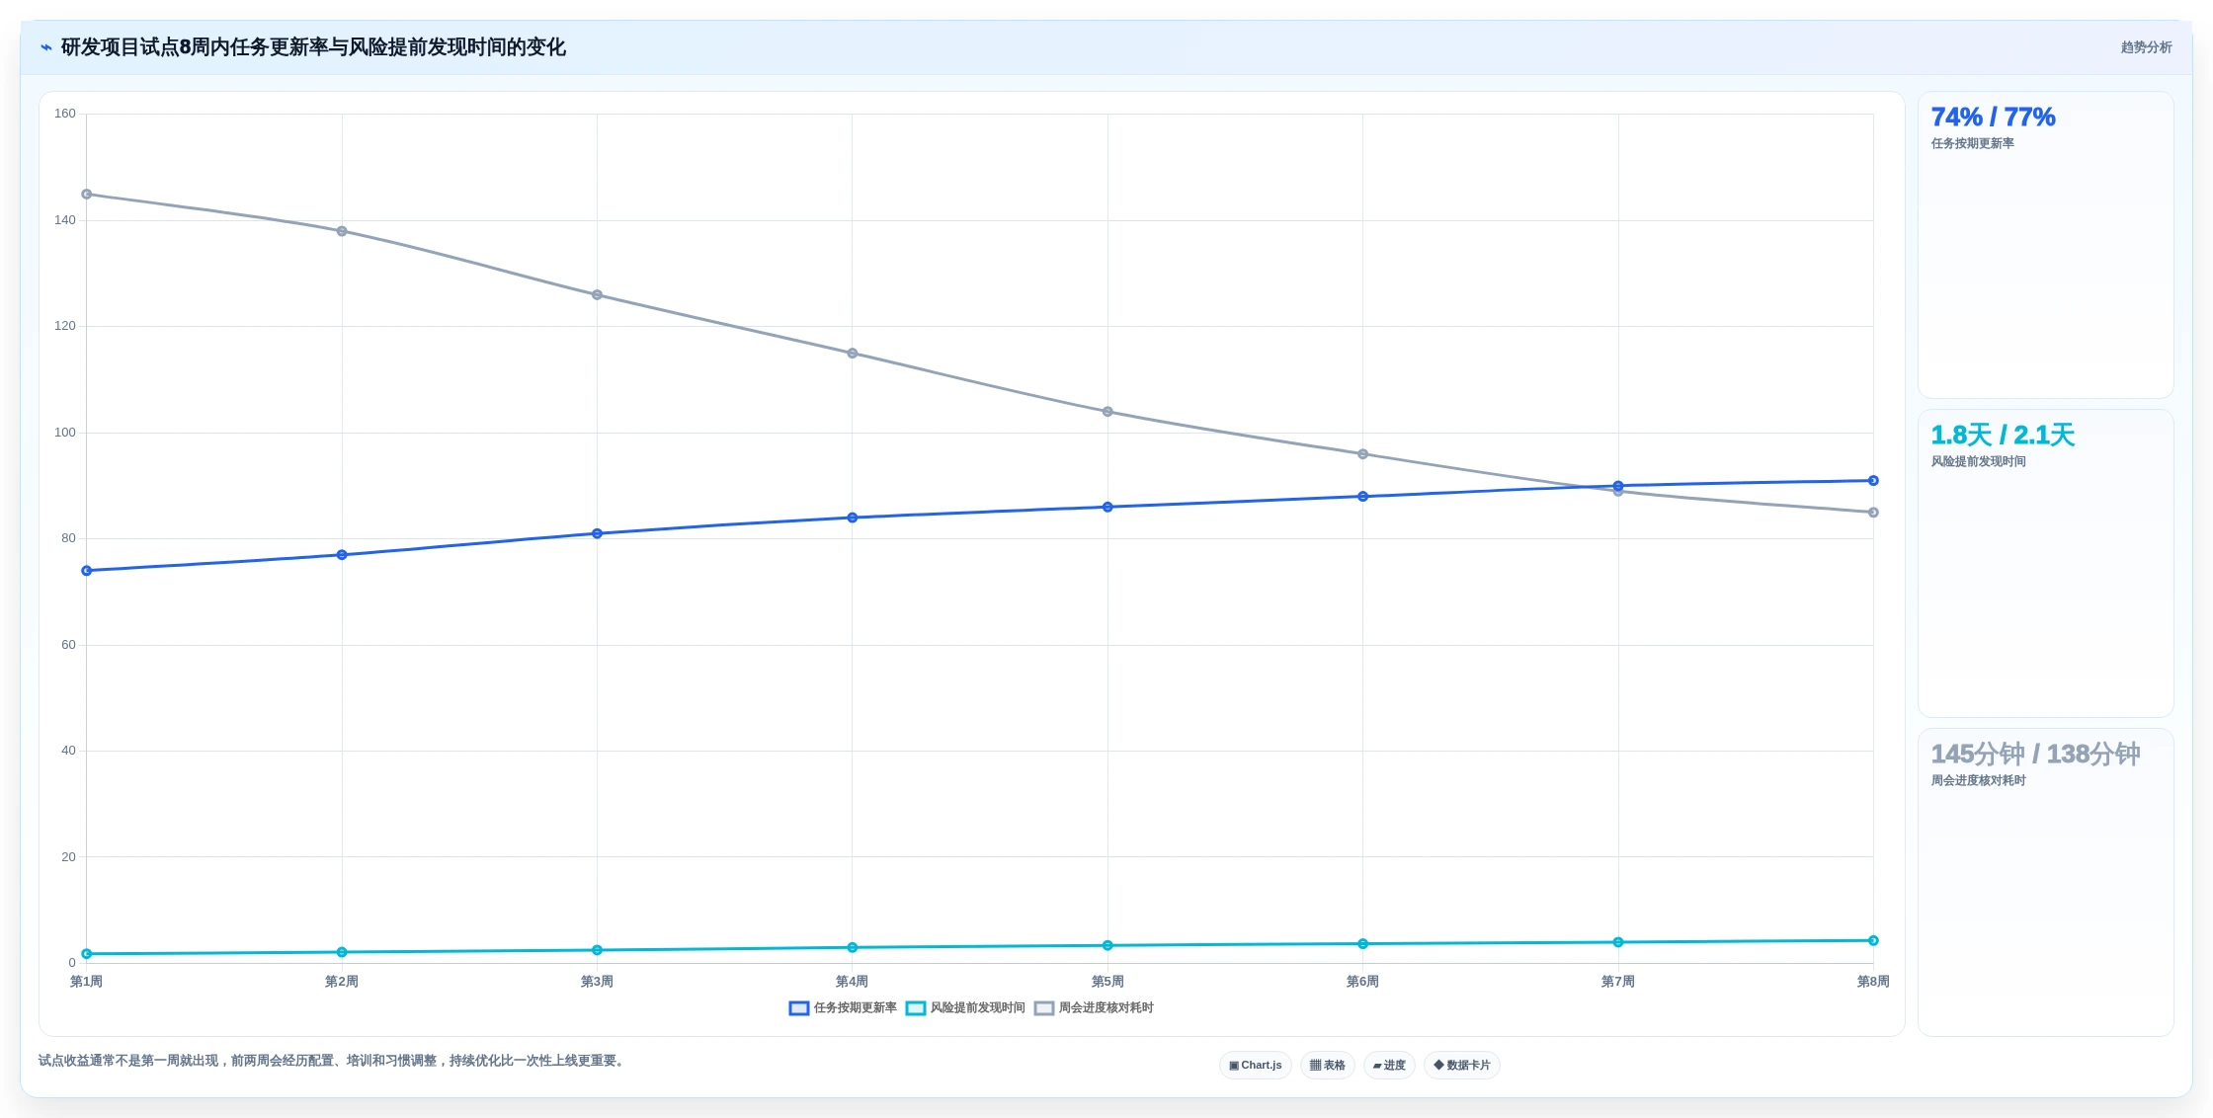The image size is (2213, 1118).
Task: Click the 20 y-axis tick label
Action: coord(68,857)
